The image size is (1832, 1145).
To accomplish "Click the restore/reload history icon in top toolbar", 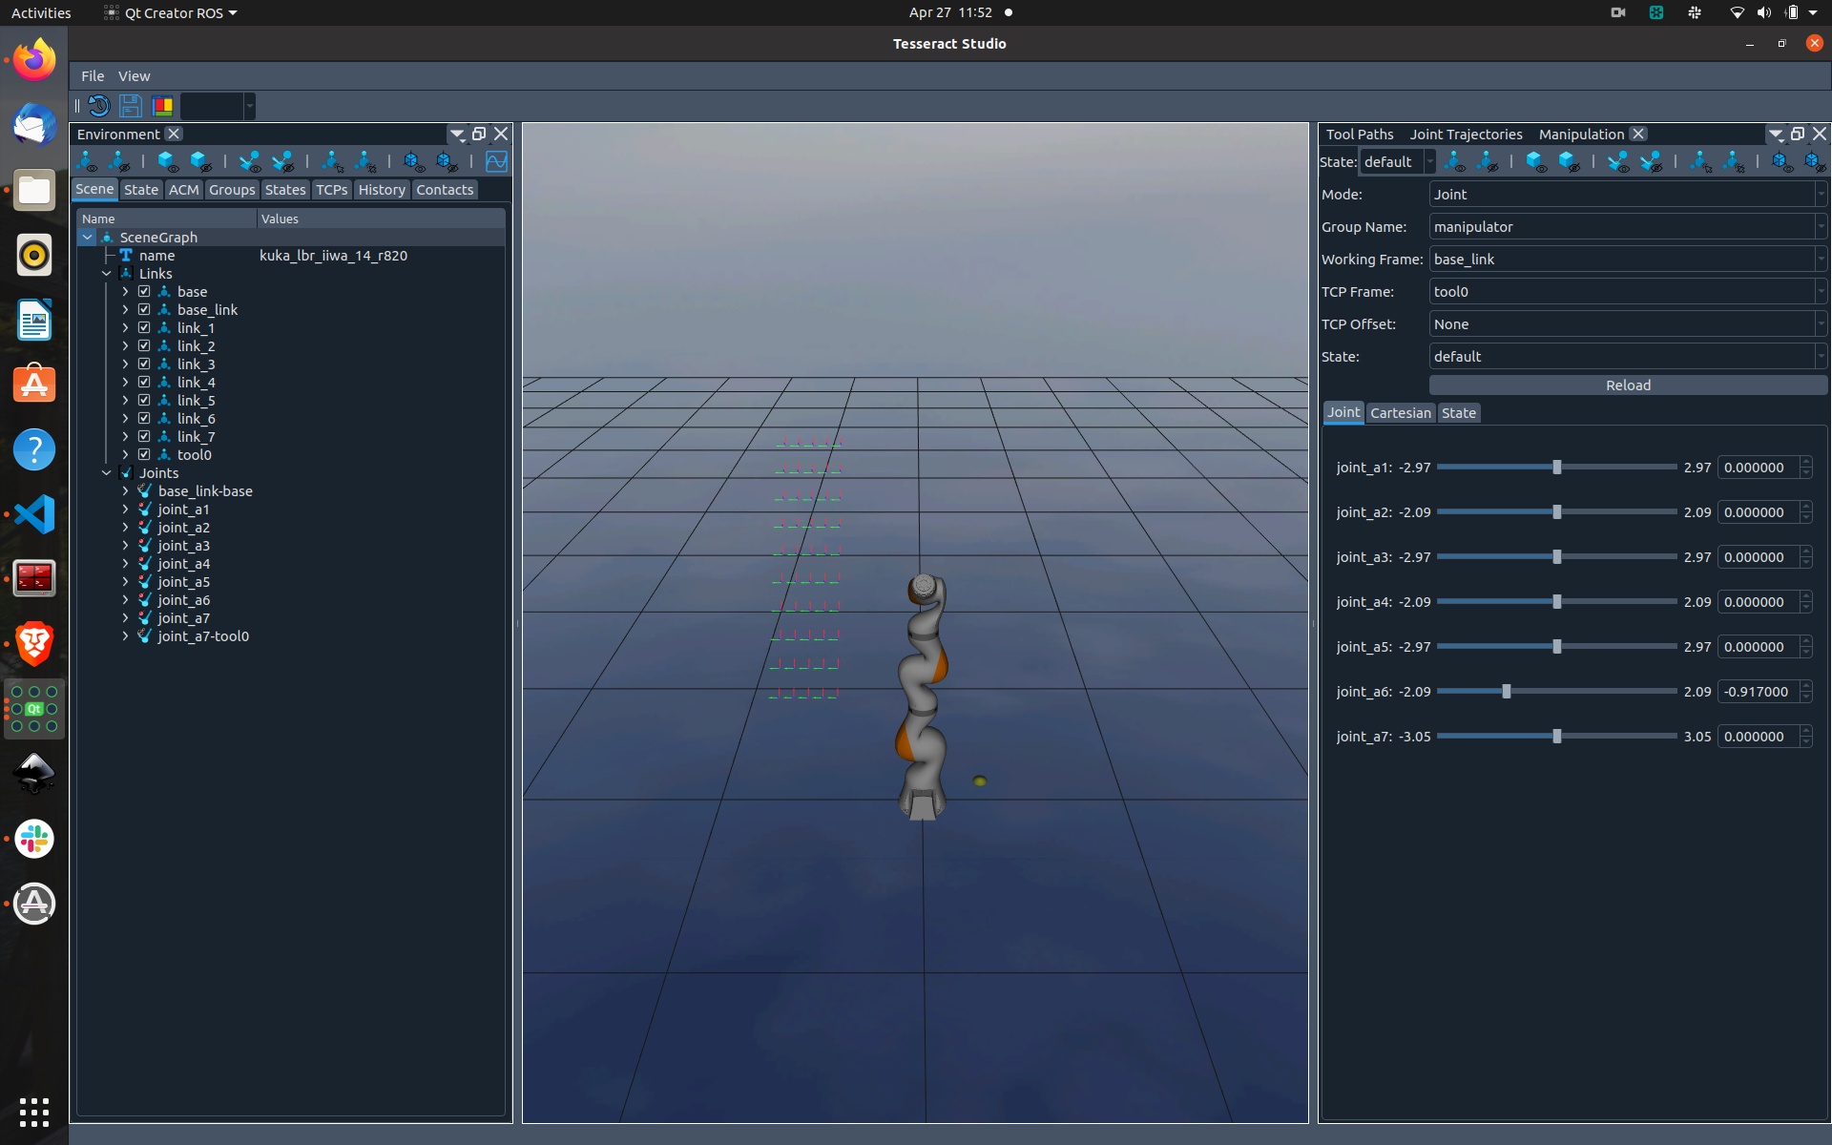I will 99,106.
